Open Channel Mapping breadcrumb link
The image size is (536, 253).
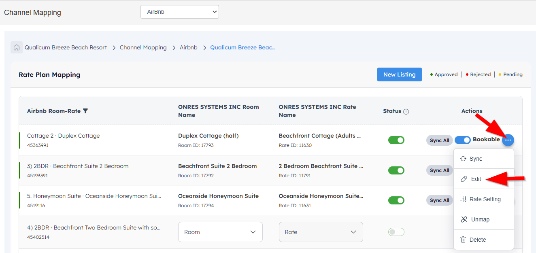coord(143,47)
